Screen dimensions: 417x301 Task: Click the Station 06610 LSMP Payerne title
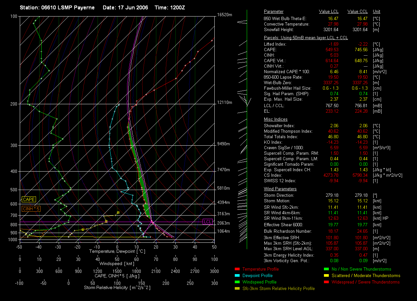pyautogui.click(x=57, y=7)
